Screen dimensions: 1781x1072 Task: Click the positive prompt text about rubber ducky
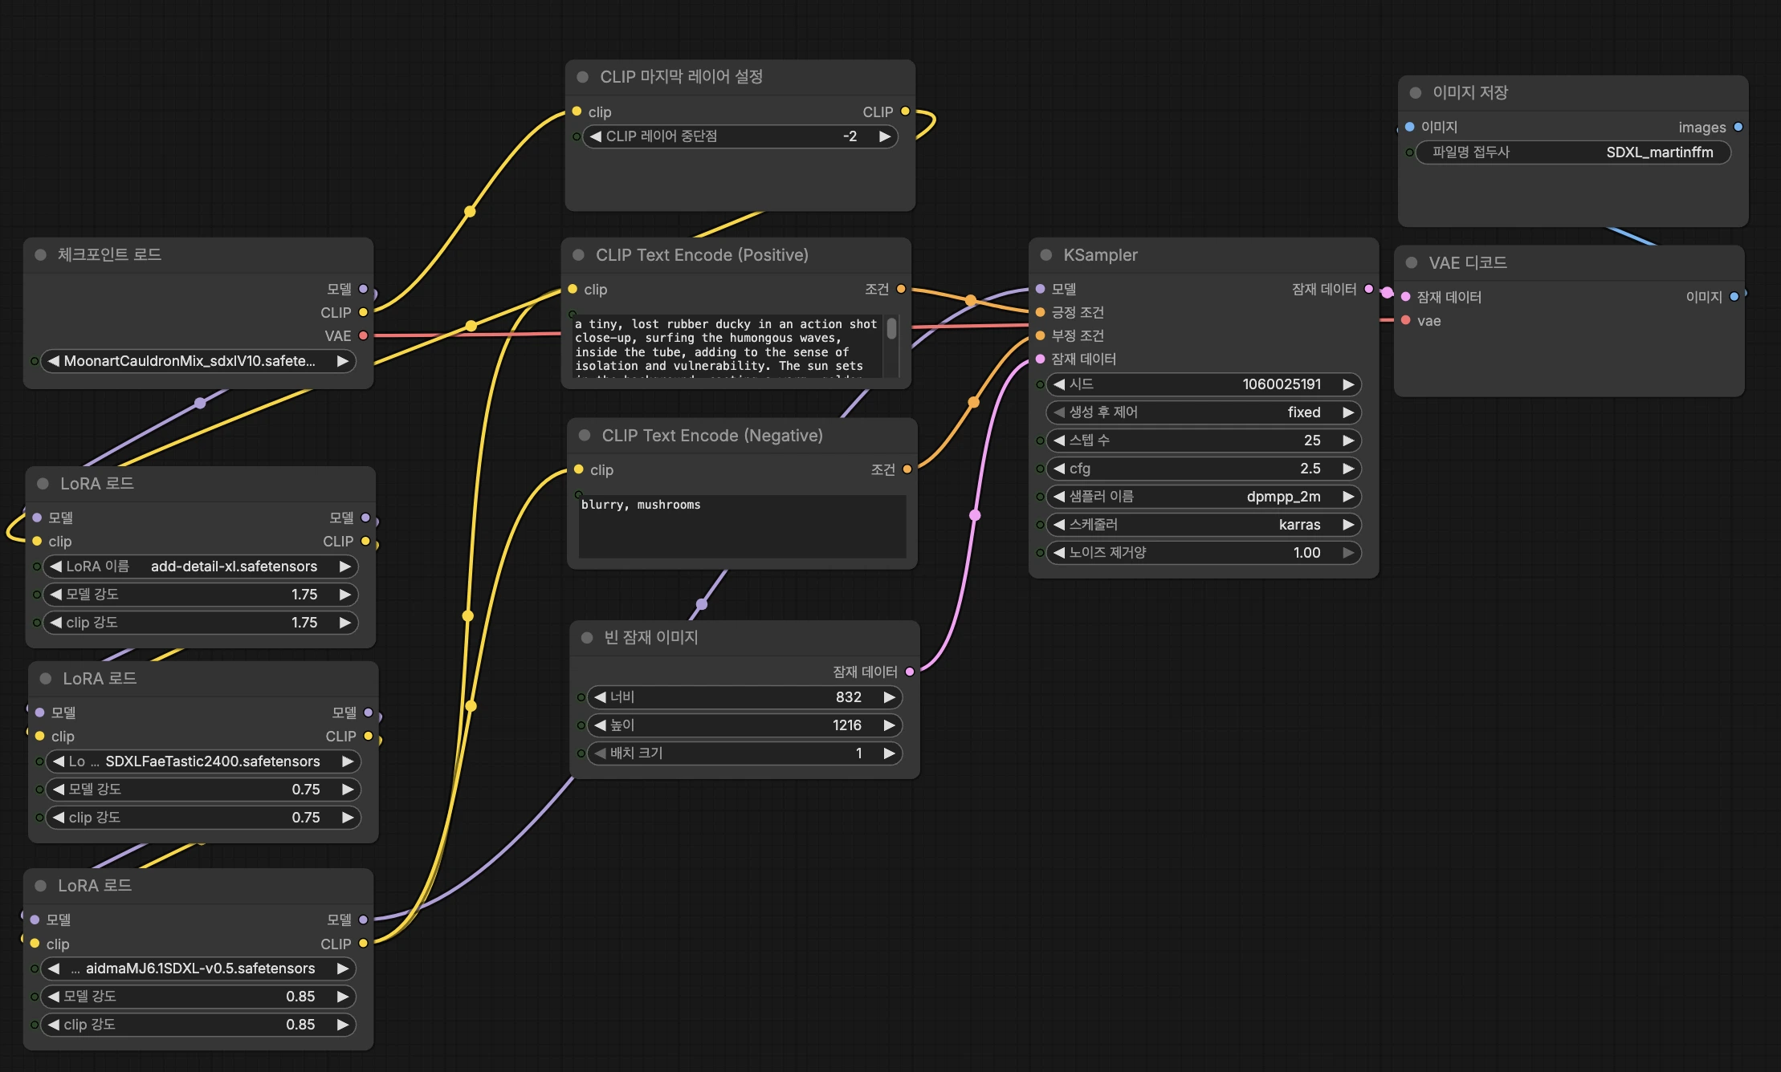pyautogui.click(x=727, y=346)
